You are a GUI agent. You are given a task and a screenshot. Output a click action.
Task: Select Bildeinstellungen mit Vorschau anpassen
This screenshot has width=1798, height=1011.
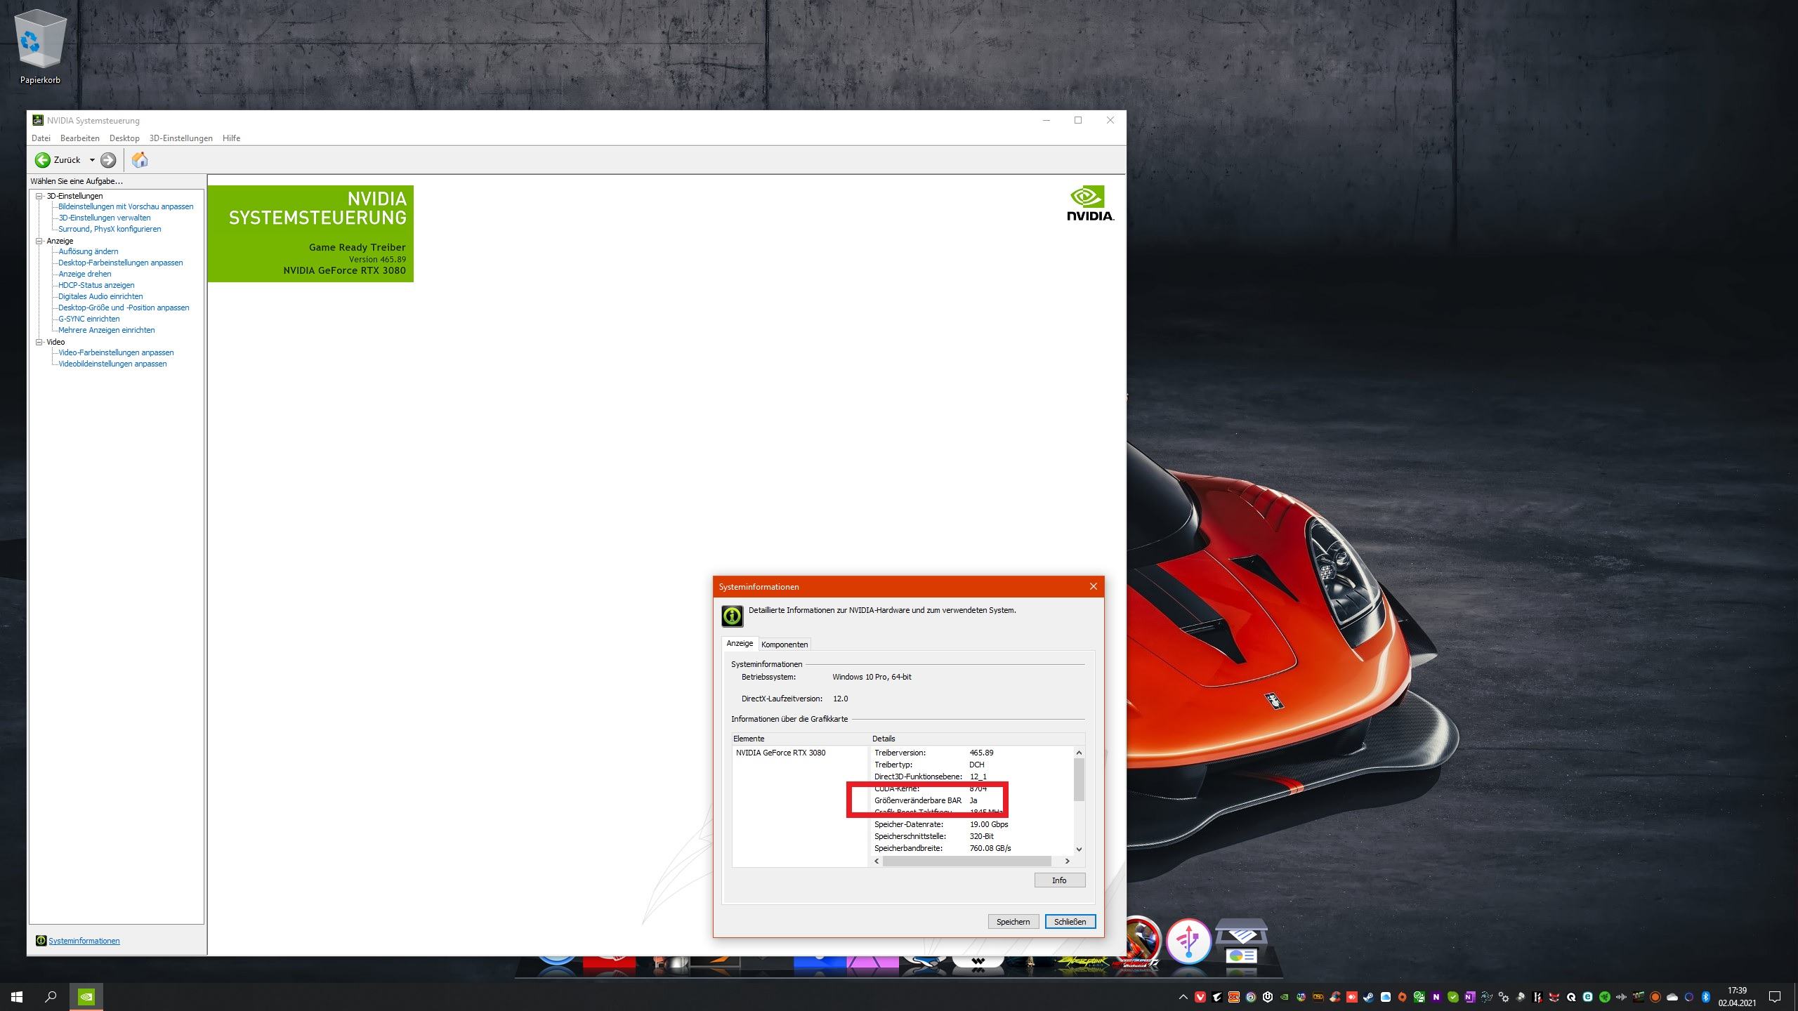point(126,206)
